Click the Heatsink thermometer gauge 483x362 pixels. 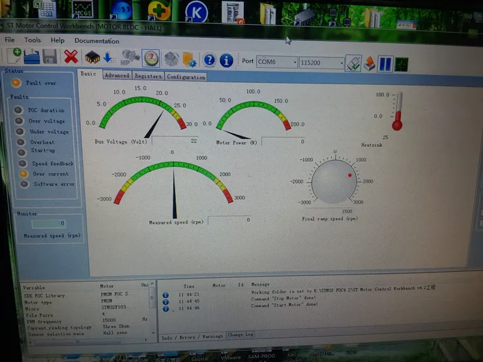pyautogui.click(x=398, y=112)
